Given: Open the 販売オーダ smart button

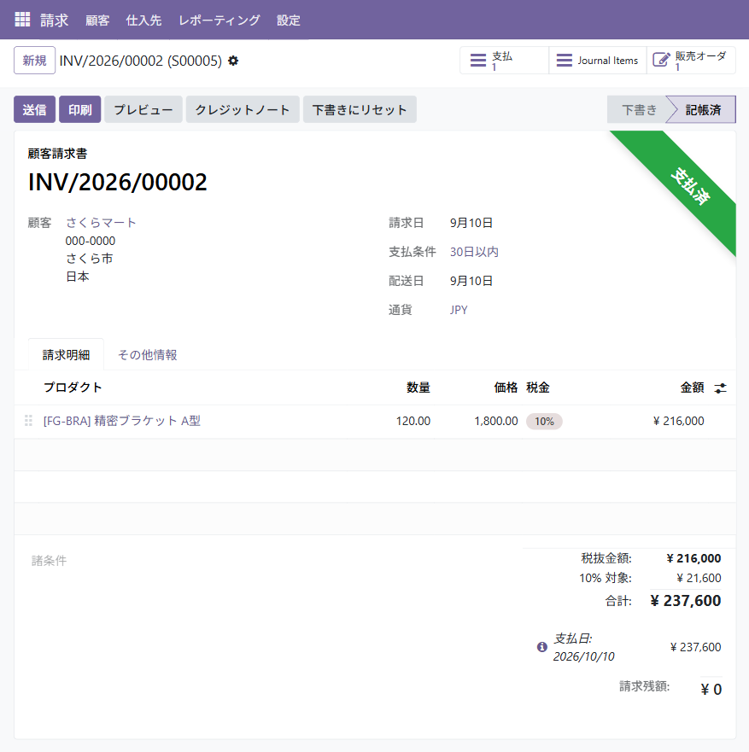Looking at the screenshot, I should coord(691,61).
